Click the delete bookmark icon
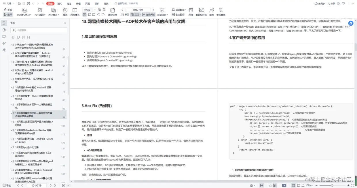The width and height of the screenshot is (357, 188). [x=29, y=37]
